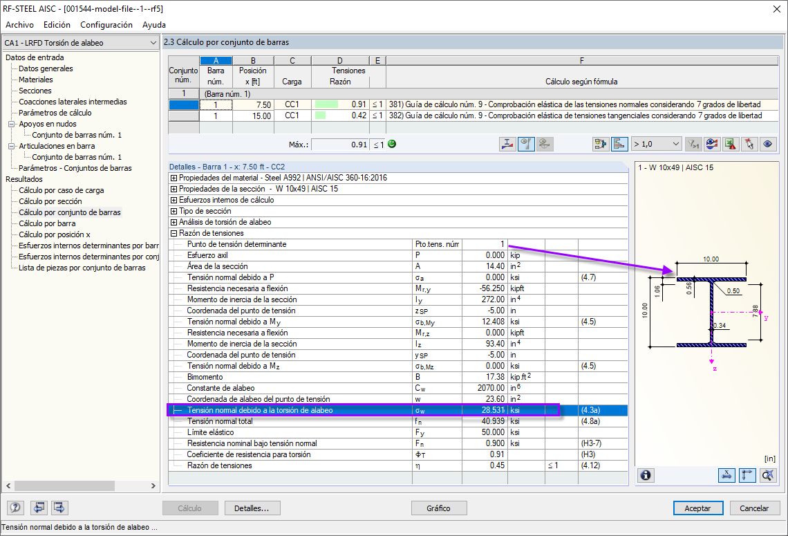Click column A header in results table
The width and height of the screenshot is (788, 536).
(x=216, y=60)
